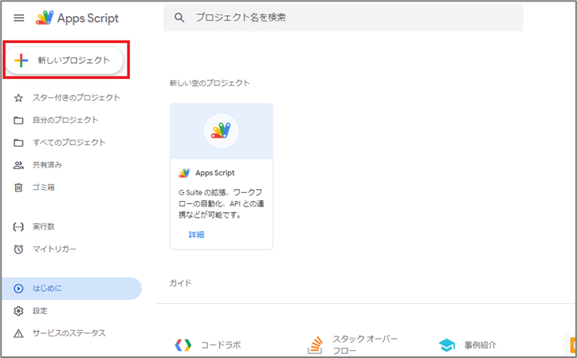Click the gear icon beside 設定
The height and width of the screenshot is (358, 577).
pos(18,311)
